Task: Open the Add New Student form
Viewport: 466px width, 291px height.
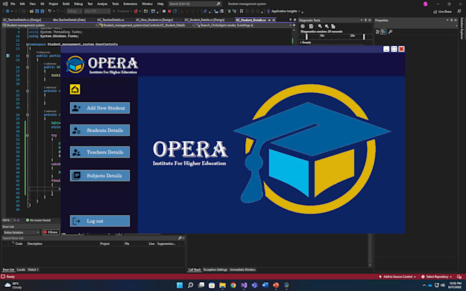Action: point(99,108)
